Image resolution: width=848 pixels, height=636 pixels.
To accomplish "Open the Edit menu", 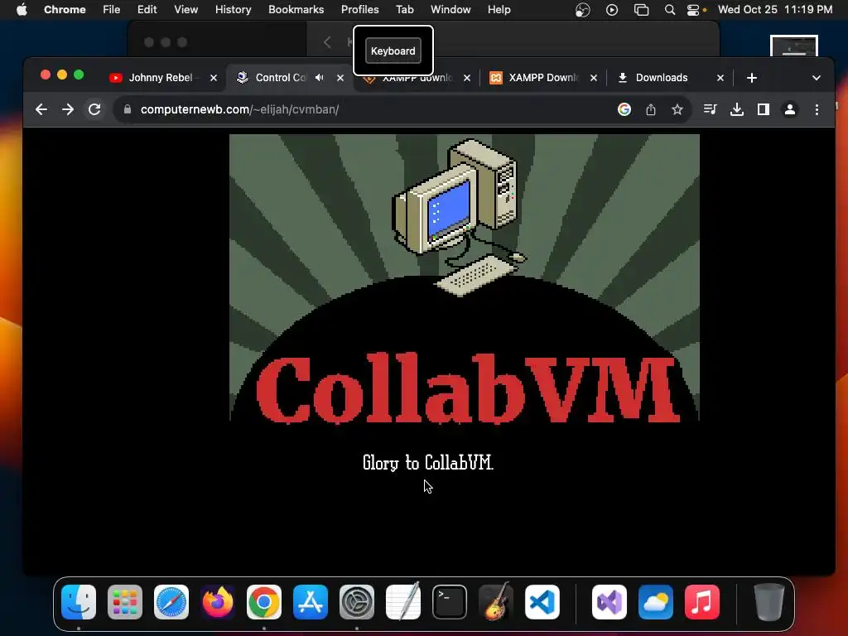I will point(147,10).
